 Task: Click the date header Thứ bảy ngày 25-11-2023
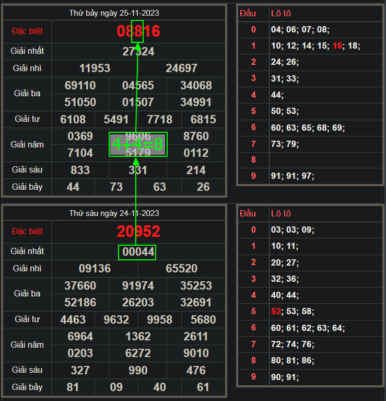coord(114,13)
